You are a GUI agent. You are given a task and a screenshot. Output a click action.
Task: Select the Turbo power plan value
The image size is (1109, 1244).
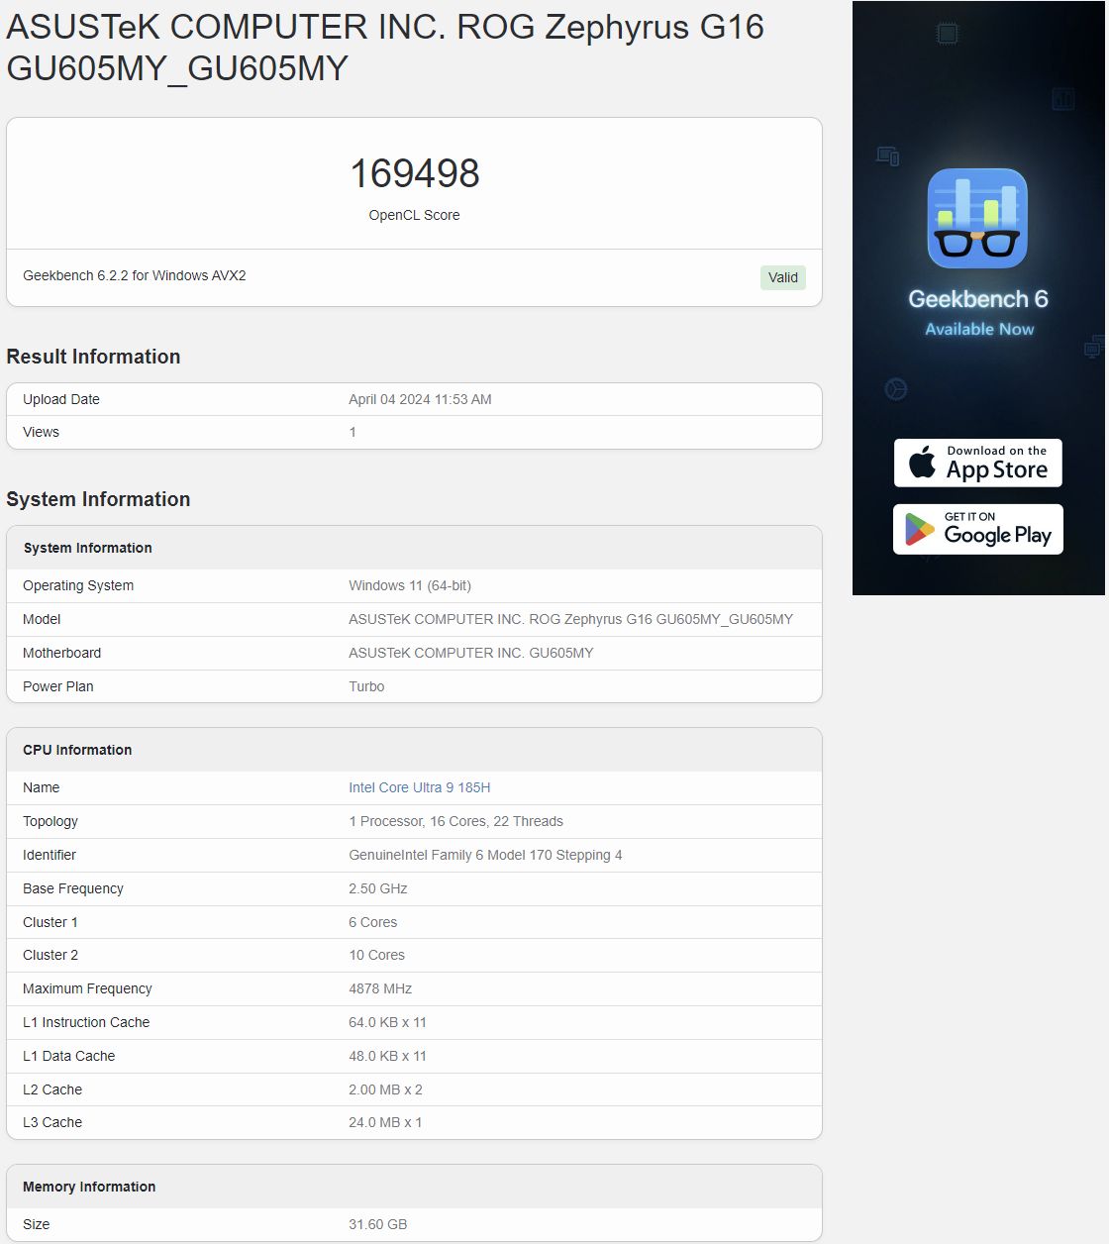point(366,686)
